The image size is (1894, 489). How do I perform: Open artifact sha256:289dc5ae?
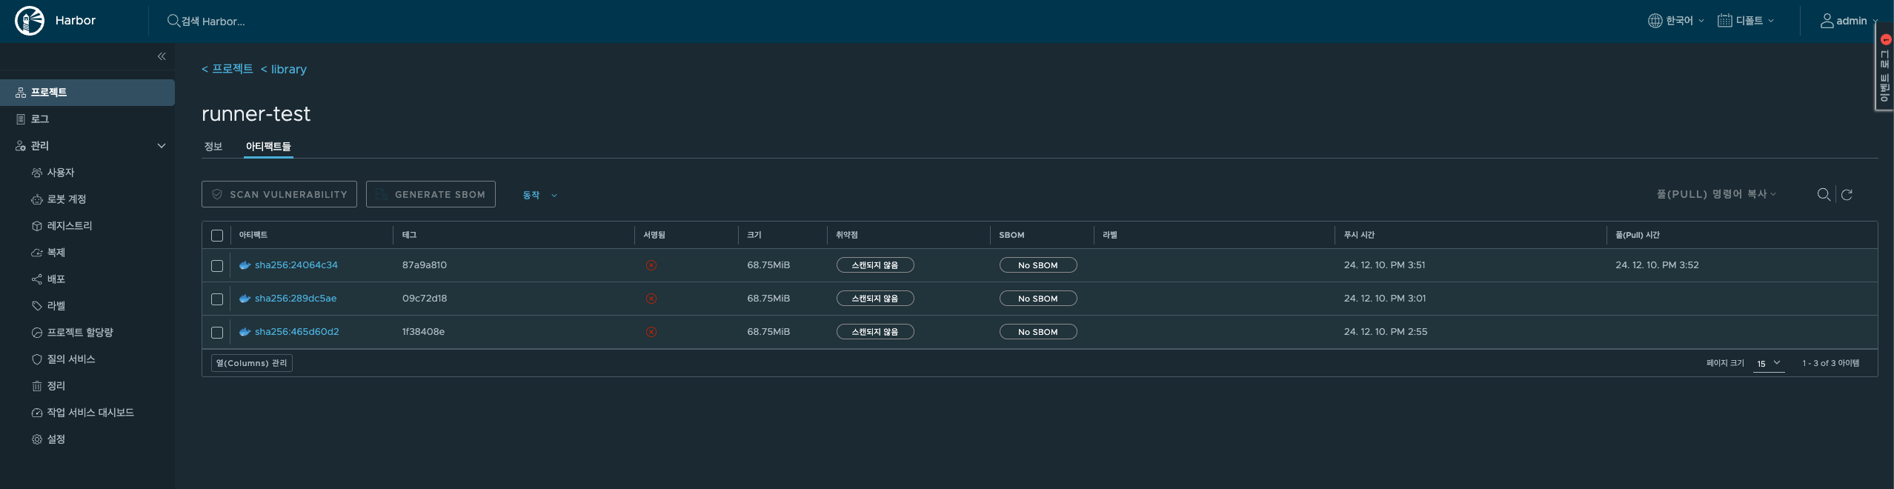pyautogui.click(x=296, y=299)
